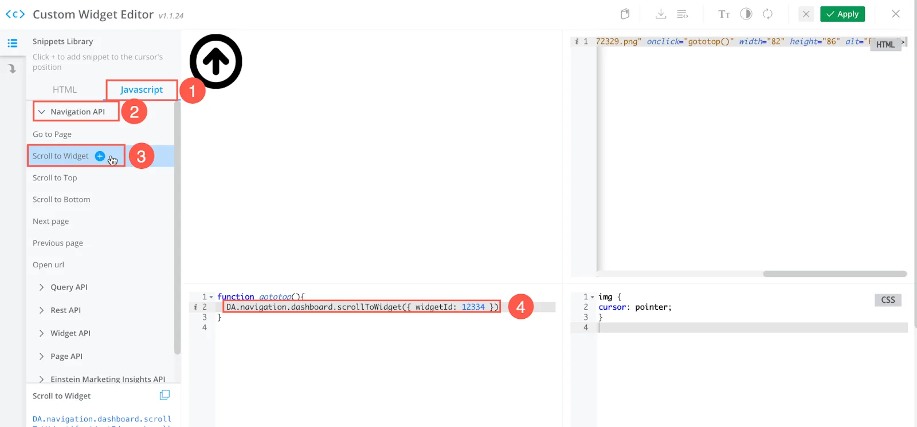Click the import arrow sidebar icon
Screen dimensions: 917x427
pos(12,69)
